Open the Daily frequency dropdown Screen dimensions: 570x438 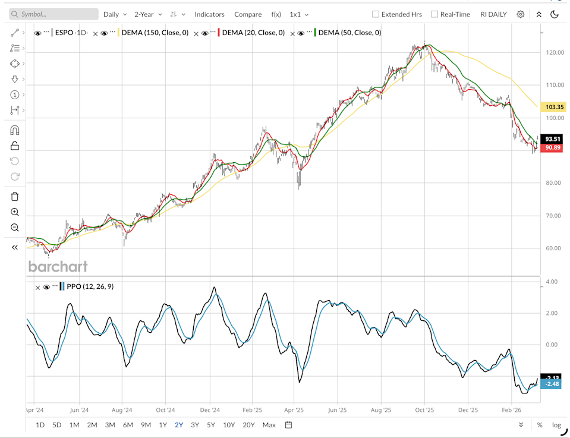point(115,14)
